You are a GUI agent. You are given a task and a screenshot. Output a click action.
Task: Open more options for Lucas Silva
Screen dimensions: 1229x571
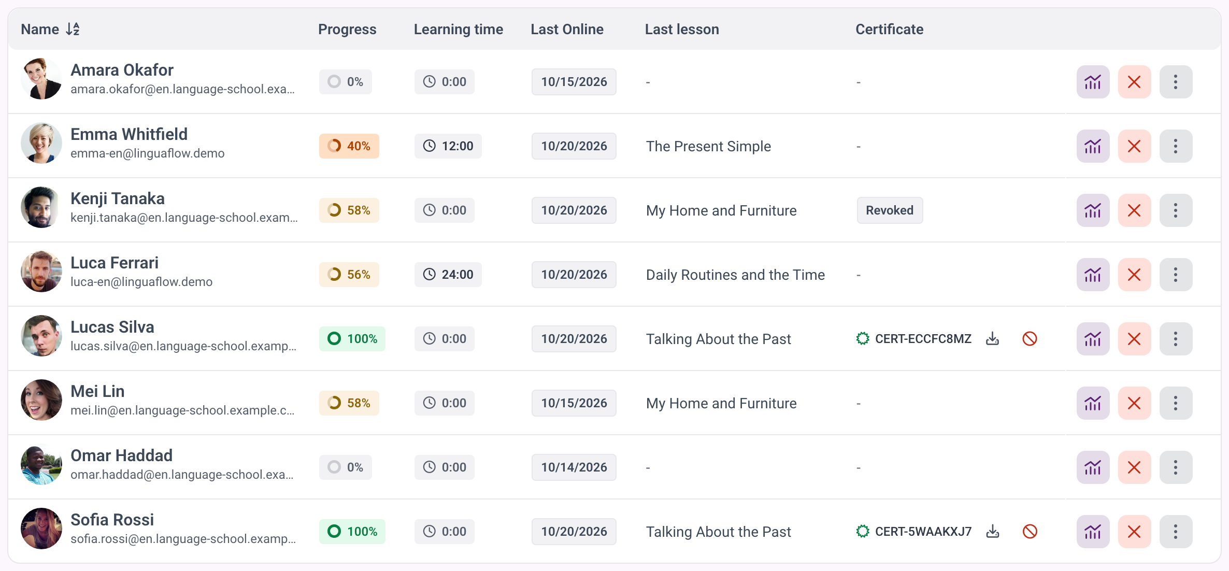[1176, 339]
